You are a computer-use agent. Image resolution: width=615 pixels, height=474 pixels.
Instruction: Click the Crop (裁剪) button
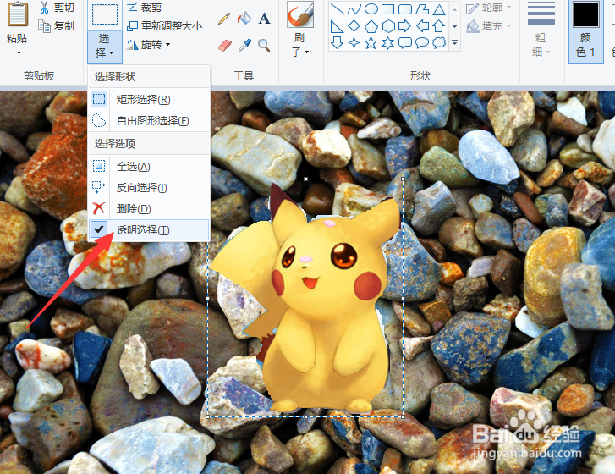(x=145, y=8)
